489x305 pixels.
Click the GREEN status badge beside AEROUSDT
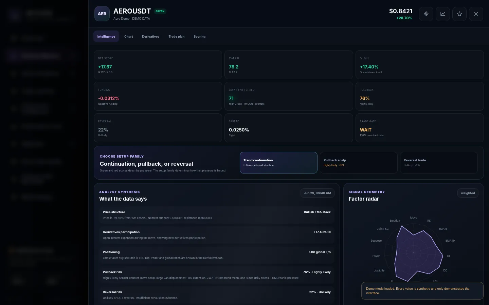click(x=160, y=11)
